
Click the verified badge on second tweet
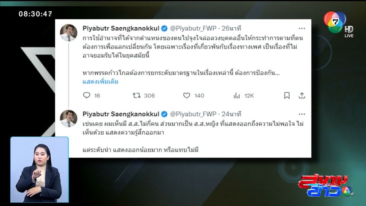click(x=165, y=114)
